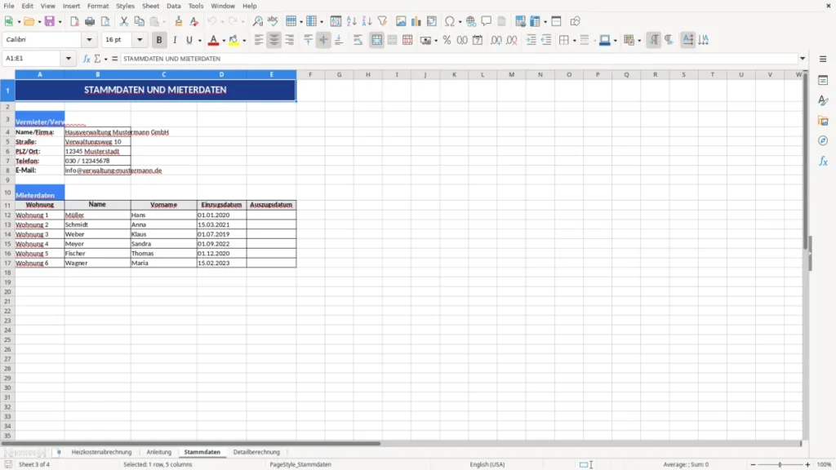Open the underline style dropdown

pos(199,40)
